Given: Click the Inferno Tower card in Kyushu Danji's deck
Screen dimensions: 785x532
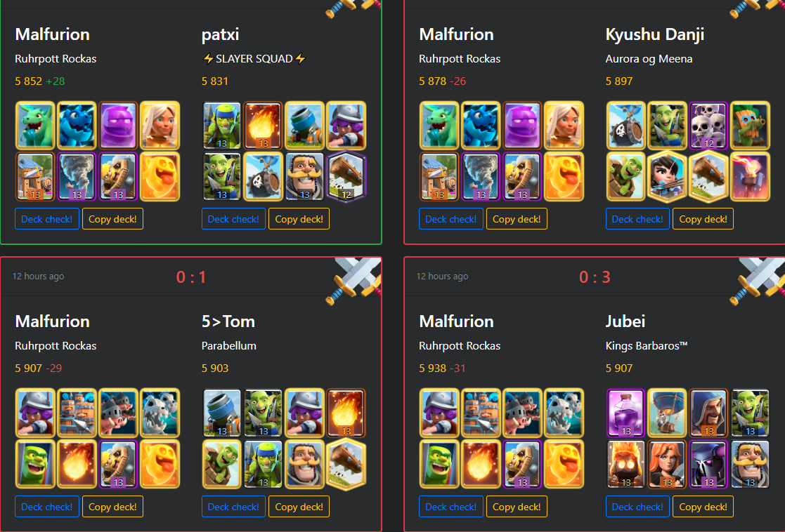Looking at the screenshot, I should pyautogui.click(x=750, y=176).
